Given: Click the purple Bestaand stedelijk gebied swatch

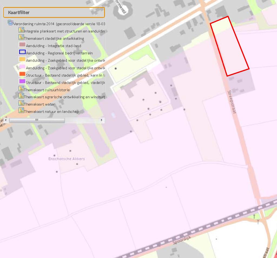Looking at the screenshot, I should 22,81.
